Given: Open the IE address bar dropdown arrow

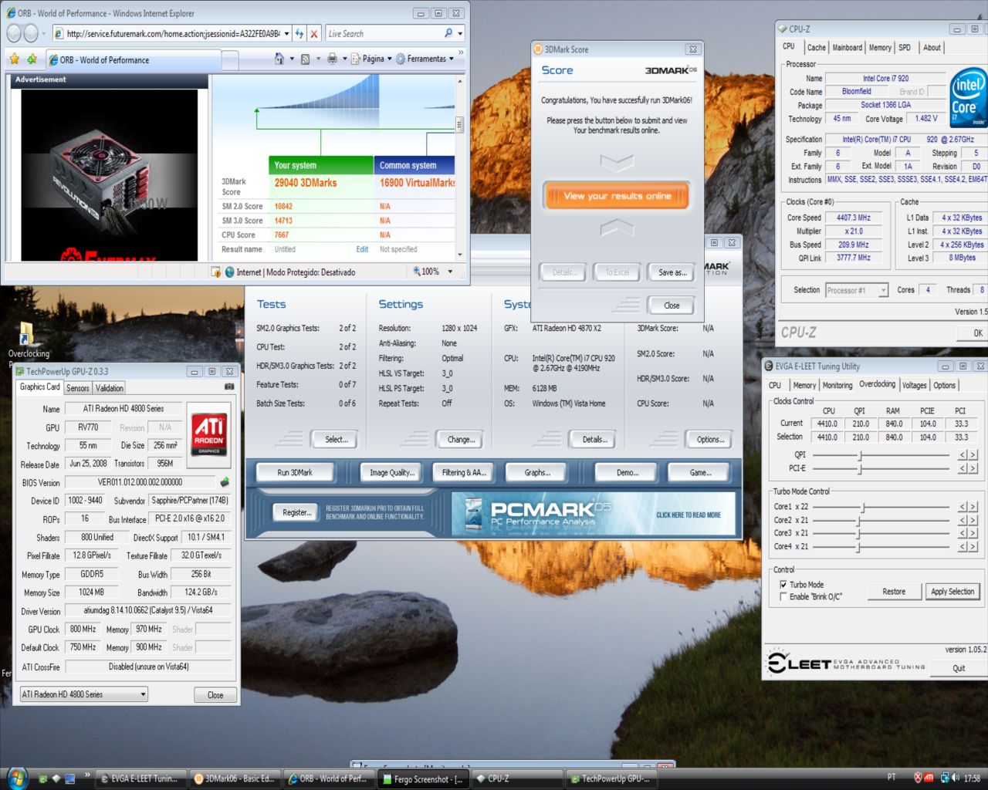Looking at the screenshot, I should (x=286, y=34).
